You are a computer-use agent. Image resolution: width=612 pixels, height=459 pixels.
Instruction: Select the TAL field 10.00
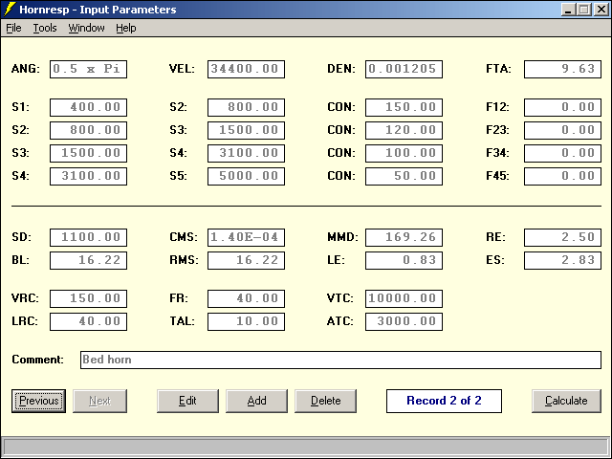coord(246,321)
